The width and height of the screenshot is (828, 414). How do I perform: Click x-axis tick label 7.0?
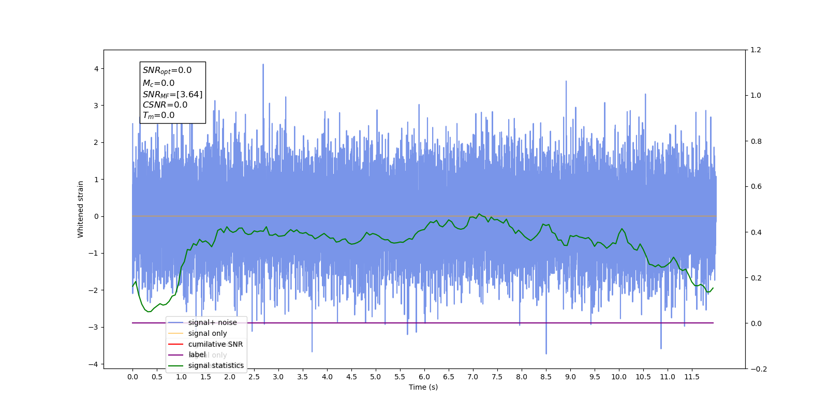click(x=473, y=377)
